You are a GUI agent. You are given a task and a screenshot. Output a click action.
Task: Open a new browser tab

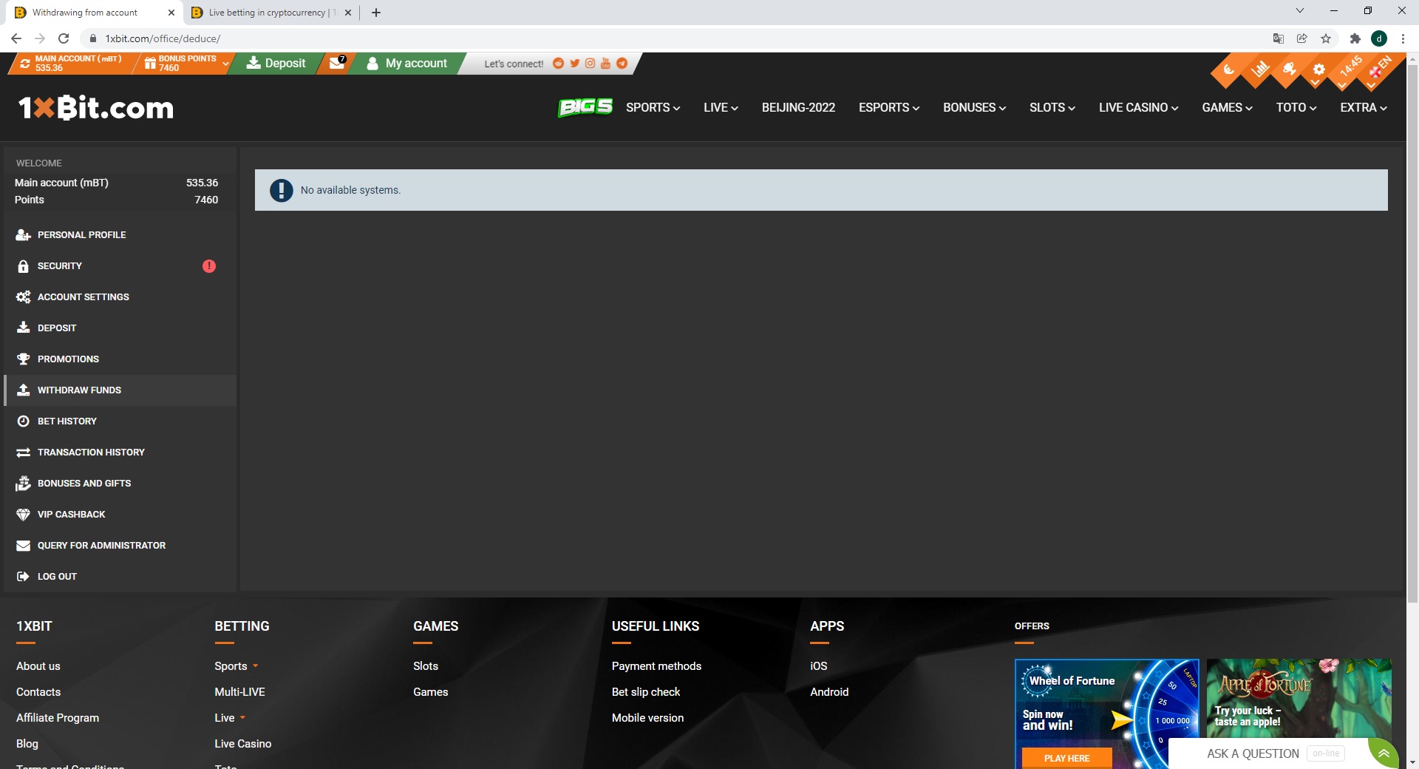click(x=376, y=13)
